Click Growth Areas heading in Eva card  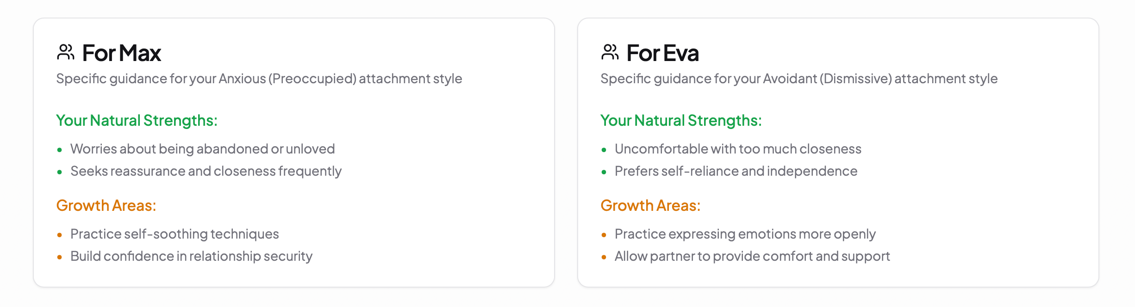coord(650,205)
